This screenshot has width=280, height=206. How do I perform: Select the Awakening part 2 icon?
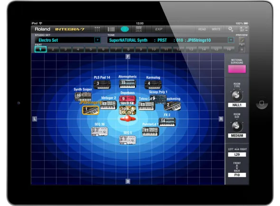[172, 106]
